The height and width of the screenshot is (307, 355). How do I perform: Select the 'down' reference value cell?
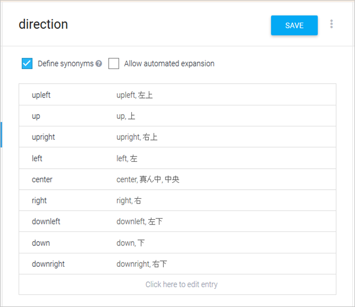41,243
